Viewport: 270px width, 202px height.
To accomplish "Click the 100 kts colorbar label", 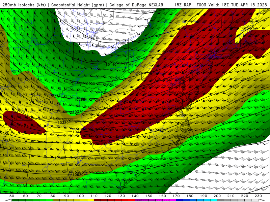I will coord(80,196).
